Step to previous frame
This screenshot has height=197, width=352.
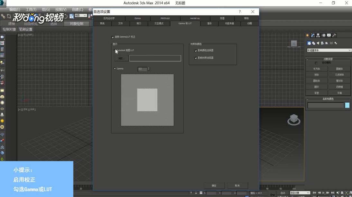[x=319, y=193]
